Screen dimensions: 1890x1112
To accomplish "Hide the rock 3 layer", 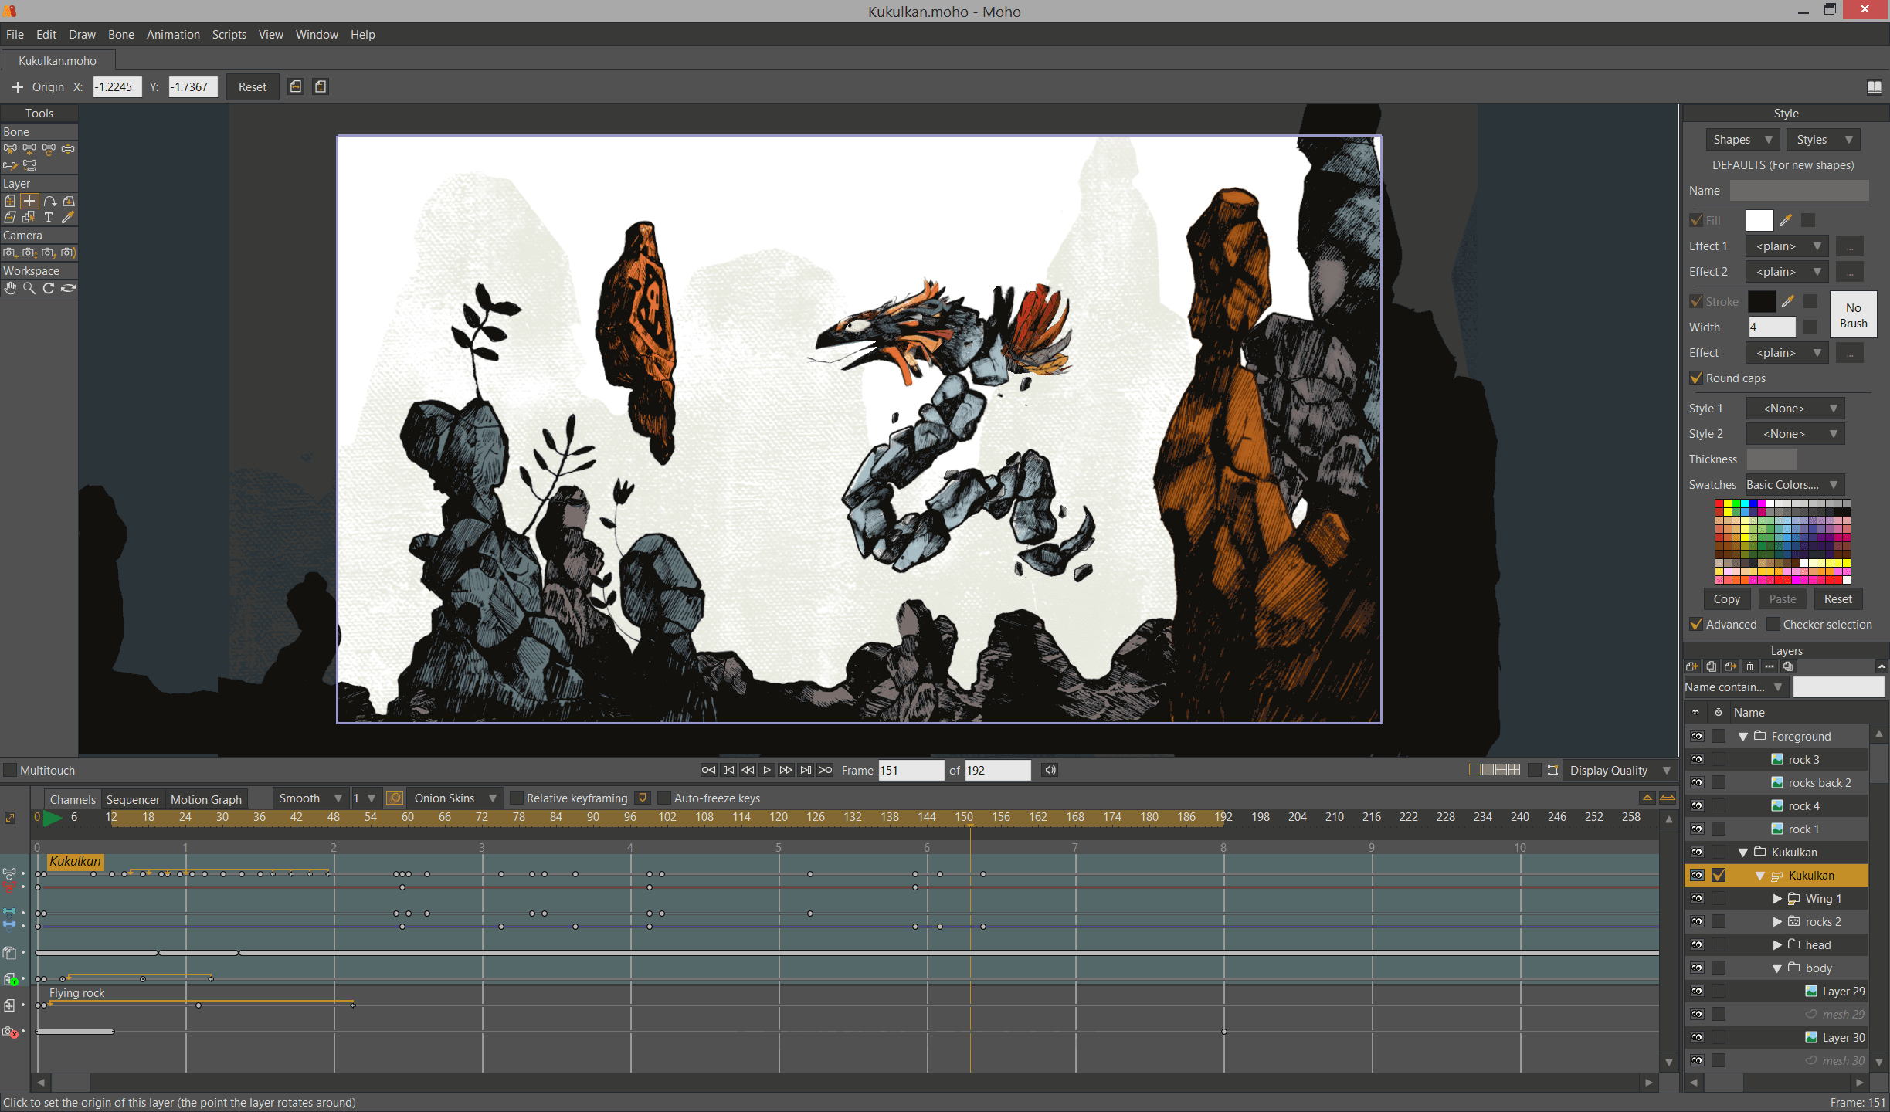I will pyautogui.click(x=1697, y=760).
